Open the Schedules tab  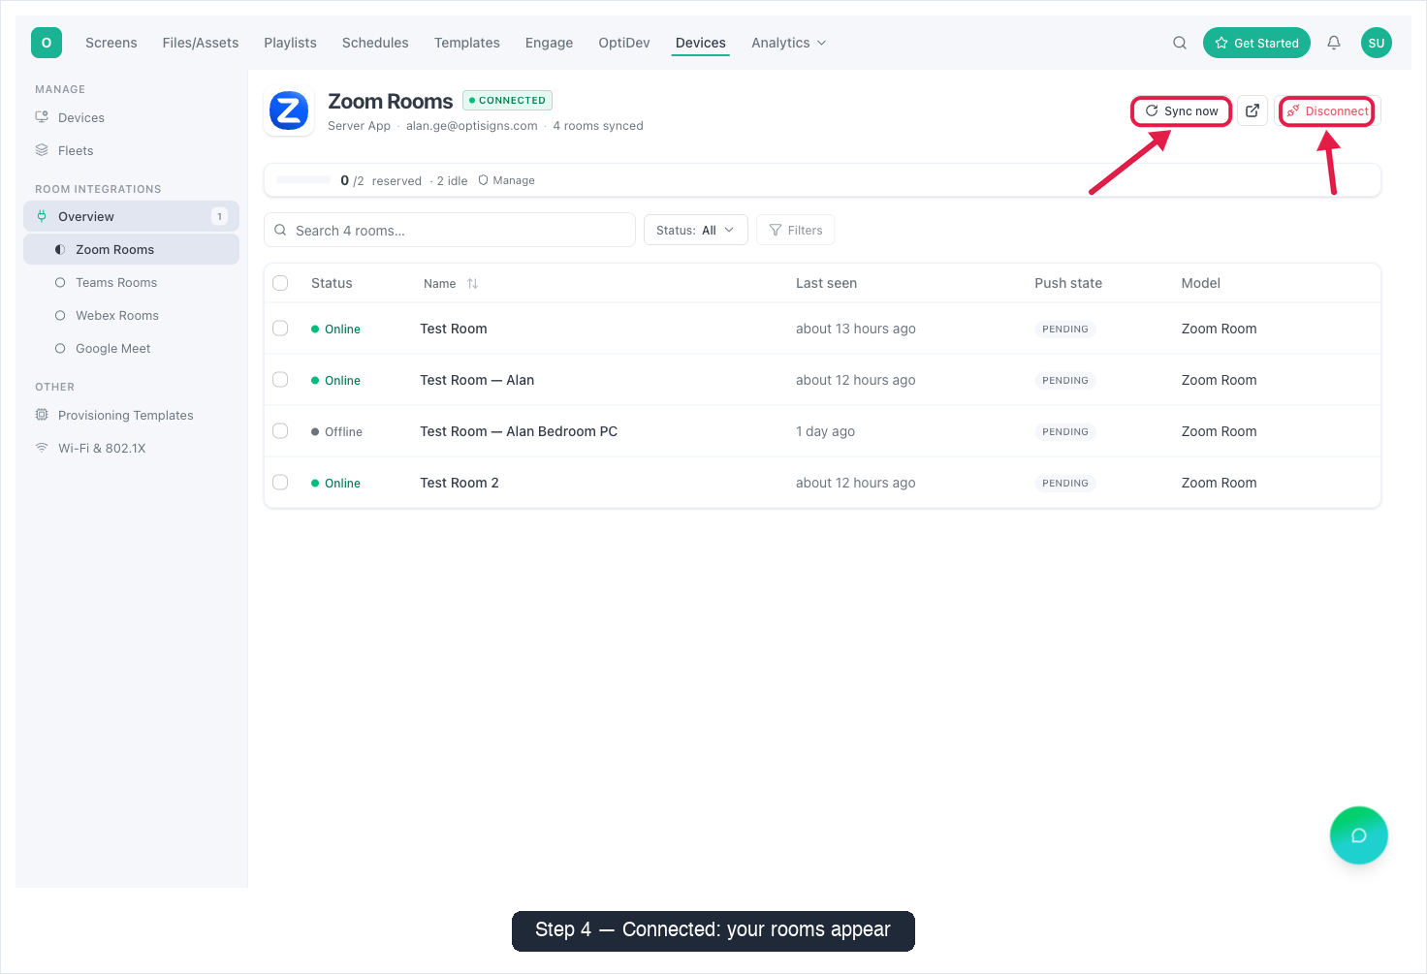pyautogui.click(x=375, y=43)
